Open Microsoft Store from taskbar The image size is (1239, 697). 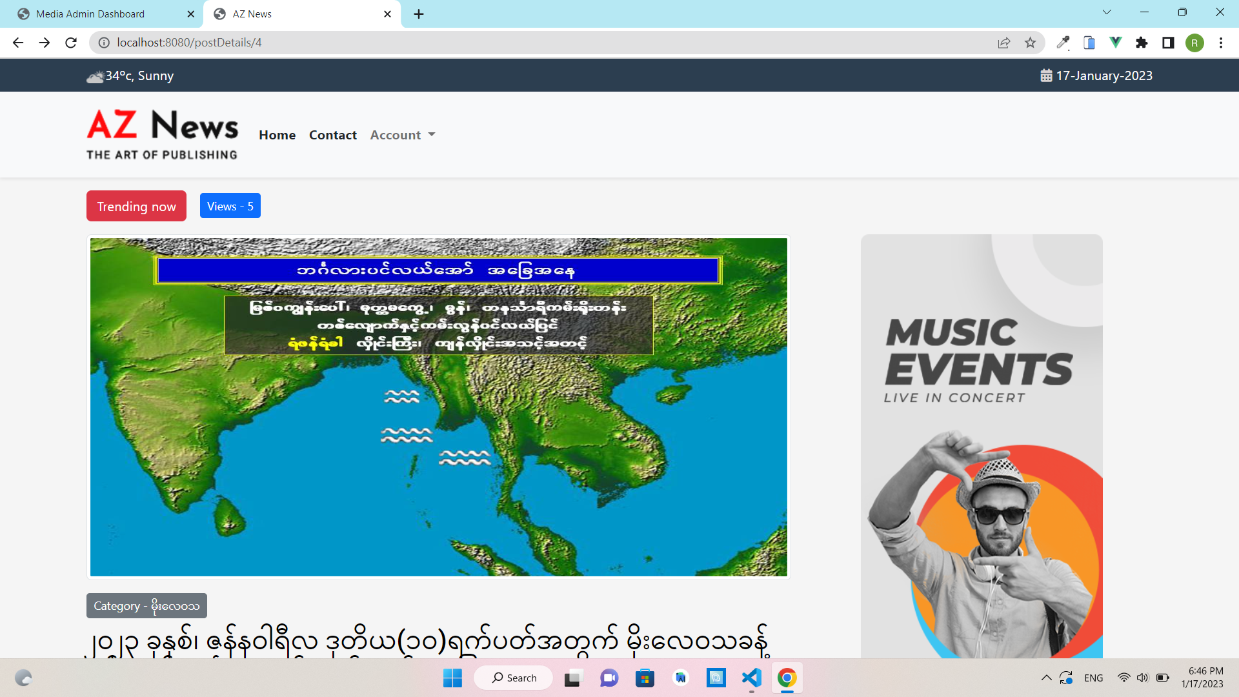(x=645, y=678)
